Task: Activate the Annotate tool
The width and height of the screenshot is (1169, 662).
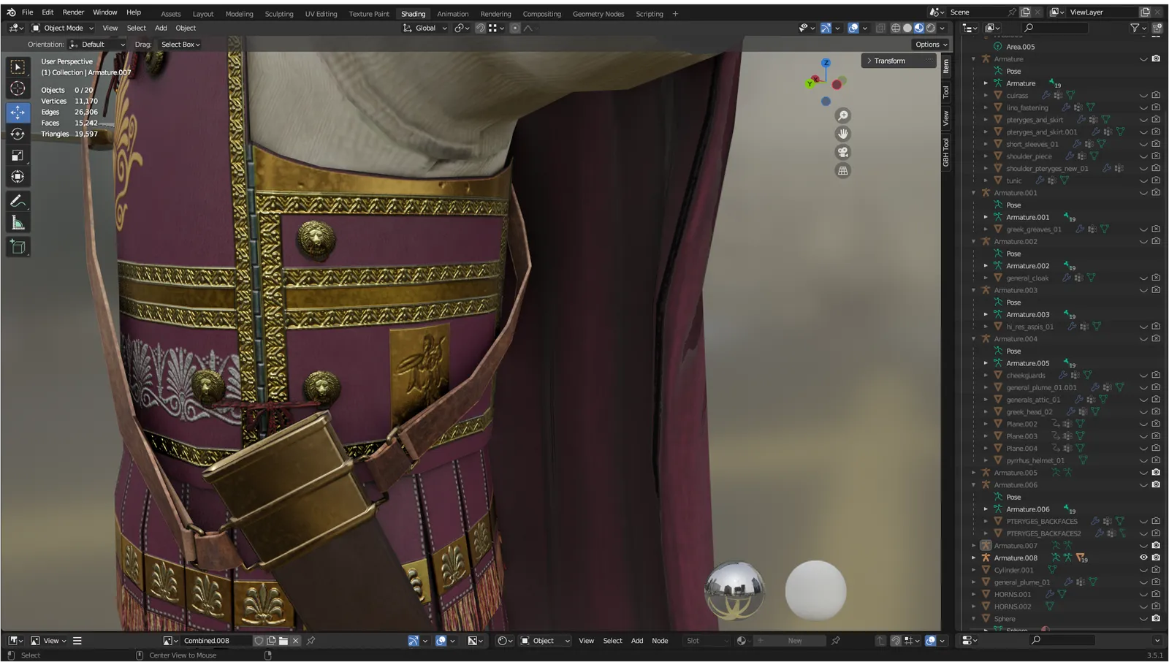Action: 18,201
